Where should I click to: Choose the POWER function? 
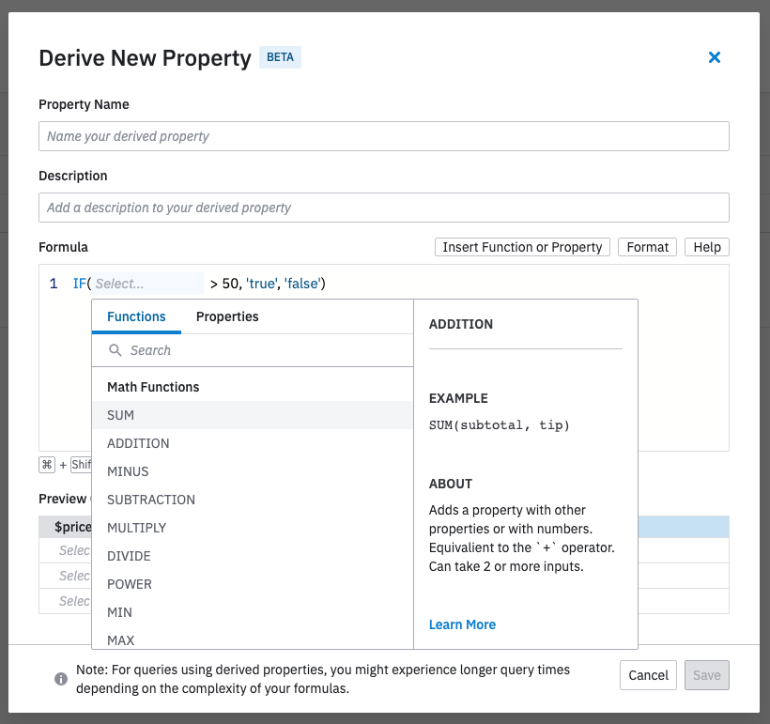pyautogui.click(x=130, y=584)
